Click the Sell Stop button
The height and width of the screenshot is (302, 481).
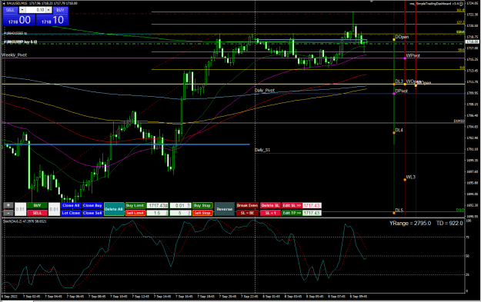coord(202,213)
